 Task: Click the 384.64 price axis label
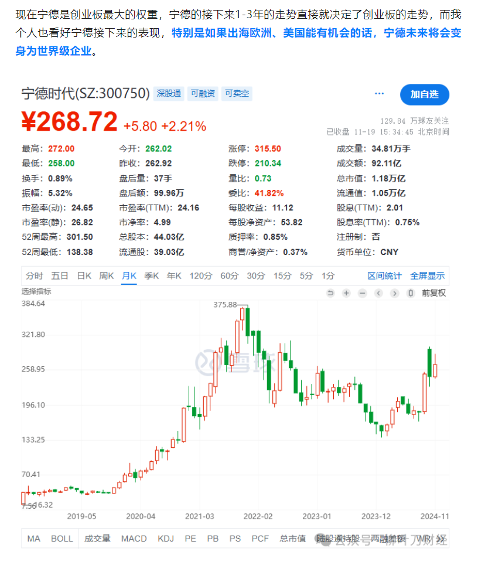pyautogui.click(x=33, y=304)
